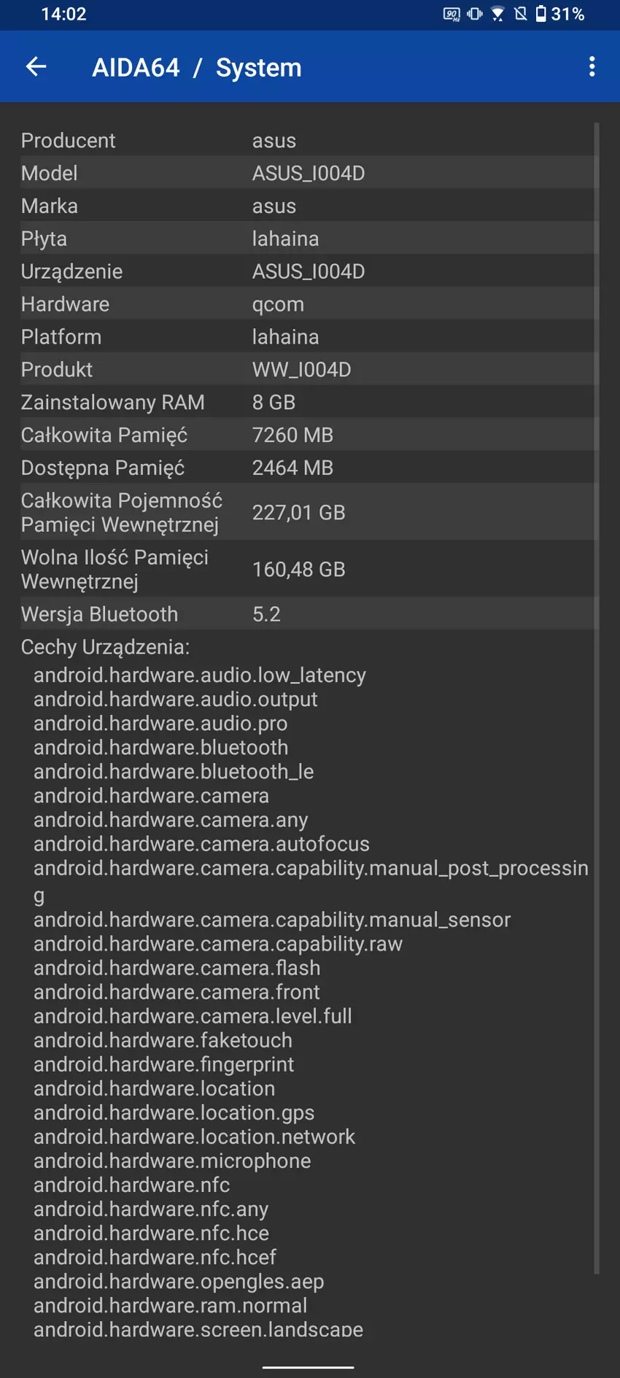Tap the home gesture bar at bottom
Screen dimensions: 620x1378
coord(309,1366)
